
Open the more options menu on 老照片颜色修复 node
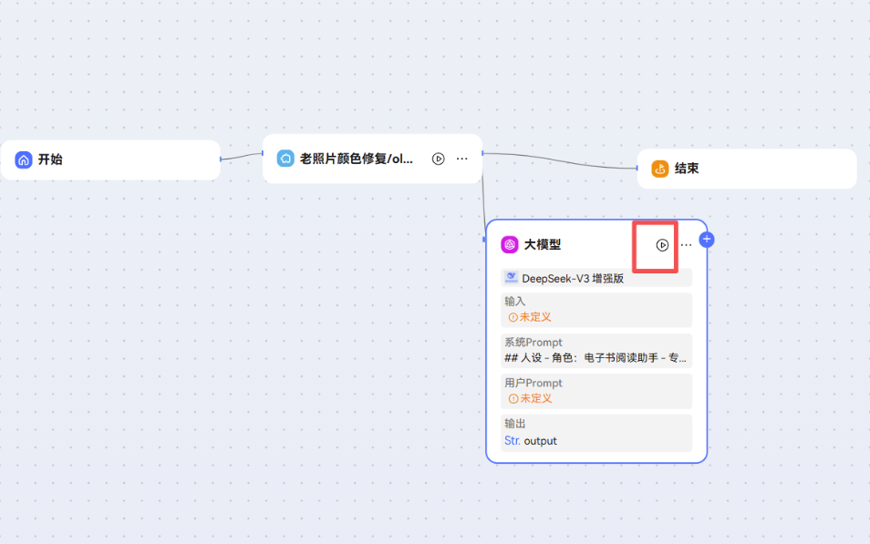(x=461, y=158)
